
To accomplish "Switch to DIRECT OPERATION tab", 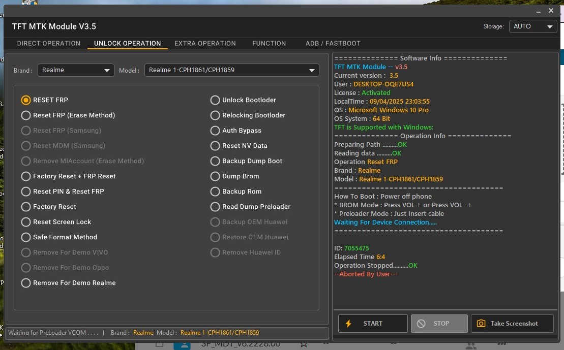I will click(x=48, y=44).
